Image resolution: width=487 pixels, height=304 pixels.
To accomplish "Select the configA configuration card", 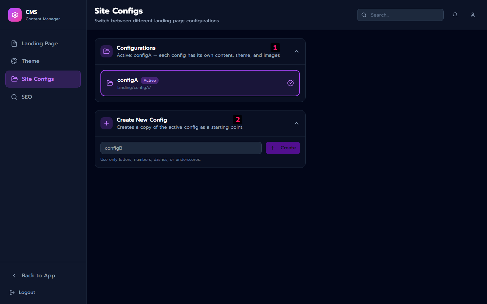I will point(200,83).
